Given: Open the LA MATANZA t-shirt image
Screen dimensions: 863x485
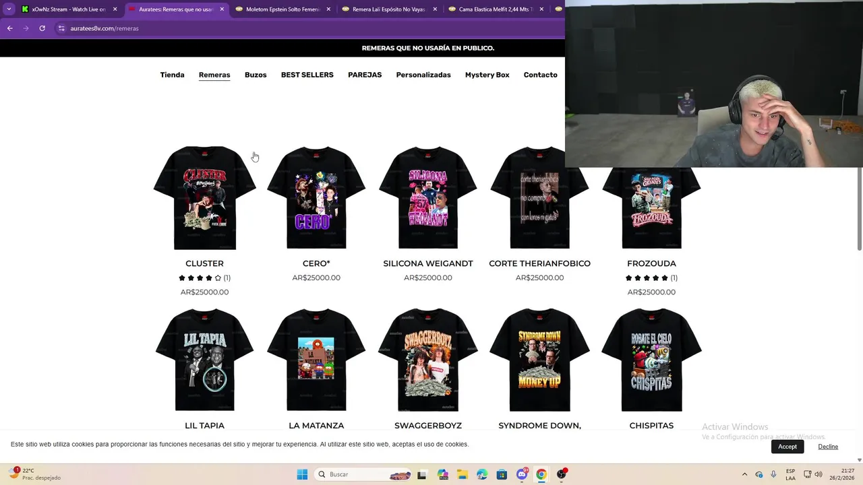Looking at the screenshot, I should 316,360.
